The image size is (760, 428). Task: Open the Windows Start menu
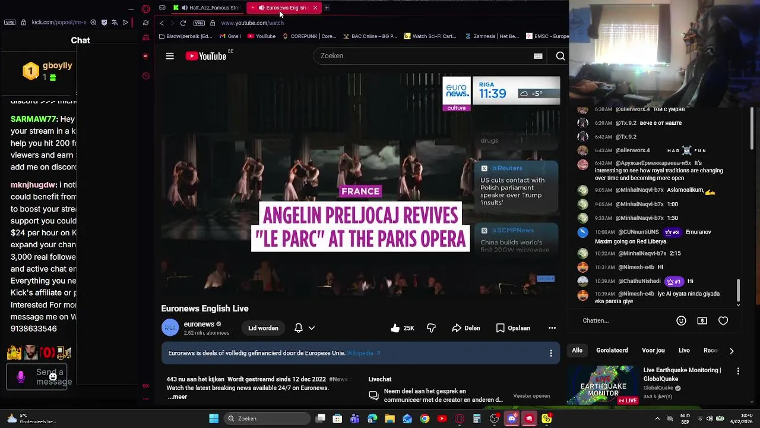pos(214,418)
